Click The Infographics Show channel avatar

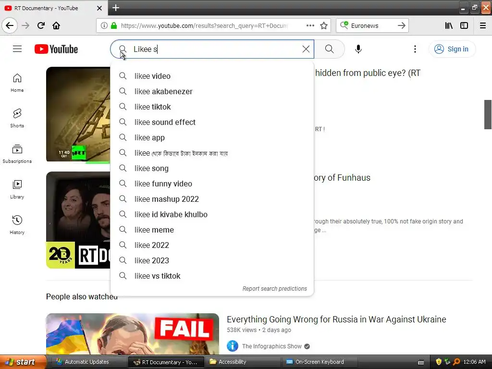coord(233,346)
